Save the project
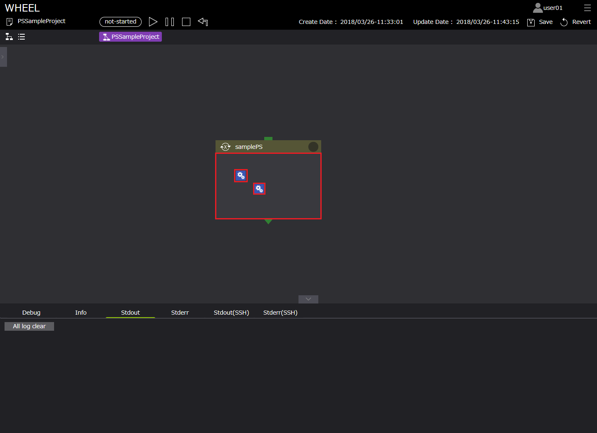The image size is (597, 433). (x=540, y=22)
